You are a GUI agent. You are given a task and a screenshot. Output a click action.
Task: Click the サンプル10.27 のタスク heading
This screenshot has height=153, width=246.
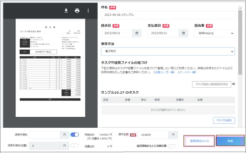click(120, 92)
